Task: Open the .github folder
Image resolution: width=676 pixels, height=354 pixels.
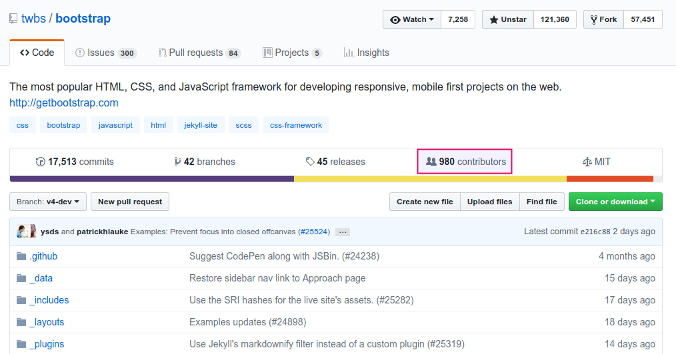Action: [43, 256]
